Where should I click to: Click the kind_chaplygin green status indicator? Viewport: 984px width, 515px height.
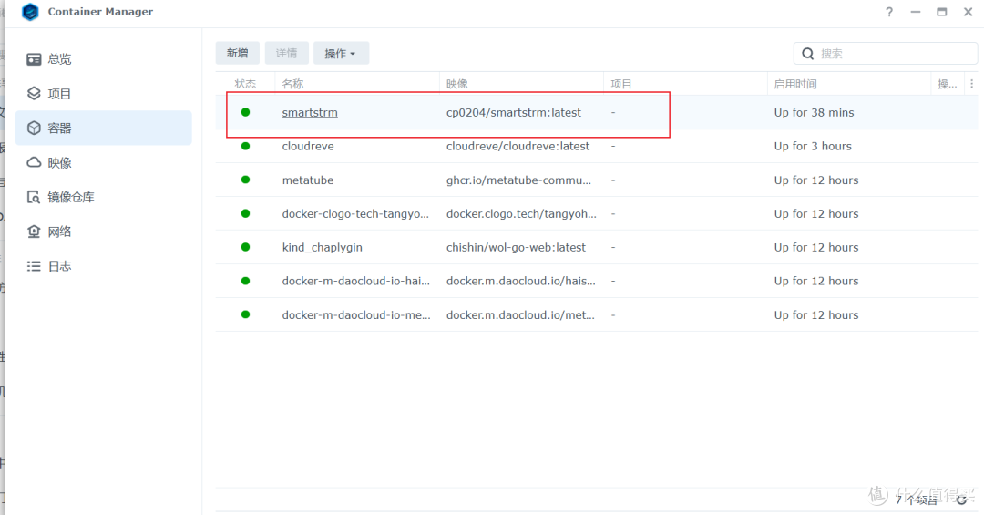(245, 247)
